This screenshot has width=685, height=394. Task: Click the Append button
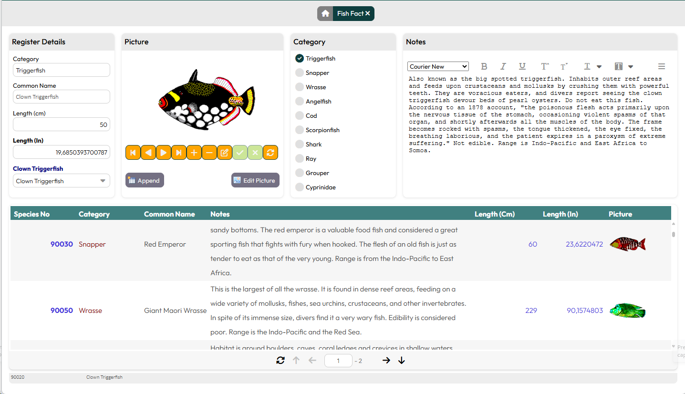[145, 180]
